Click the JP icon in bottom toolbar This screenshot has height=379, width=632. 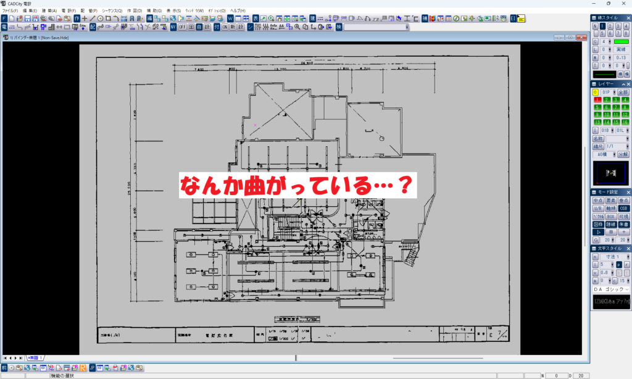click(93, 368)
